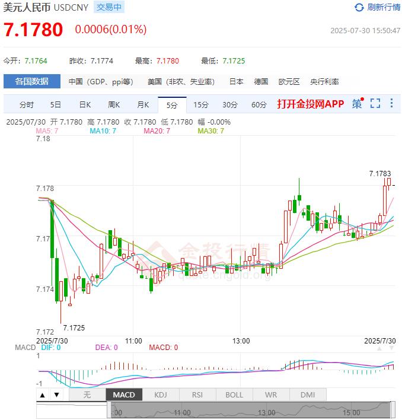402x420 pixels.
Task: Click the 交易中 status badge
Action: (x=109, y=7)
